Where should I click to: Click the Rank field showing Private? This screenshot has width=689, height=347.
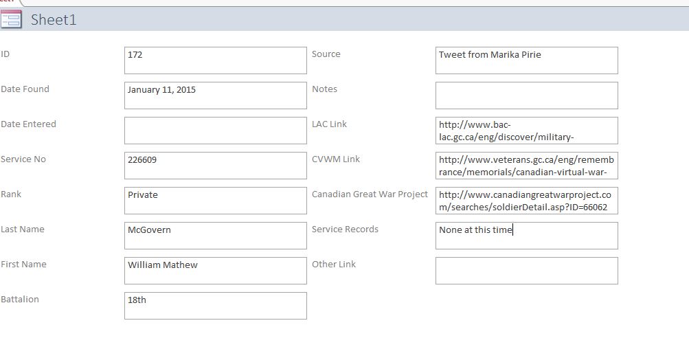[215, 201]
